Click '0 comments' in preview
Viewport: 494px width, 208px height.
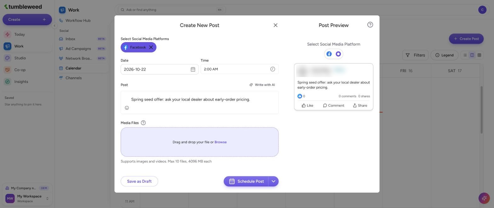[x=347, y=96]
